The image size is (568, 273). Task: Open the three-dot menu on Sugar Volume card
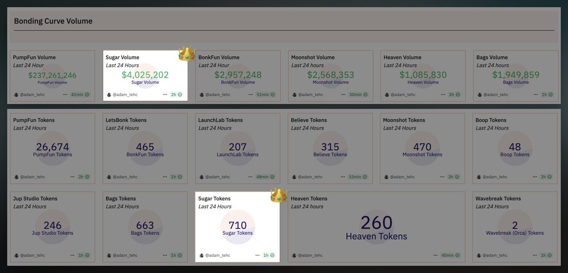pos(165,94)
